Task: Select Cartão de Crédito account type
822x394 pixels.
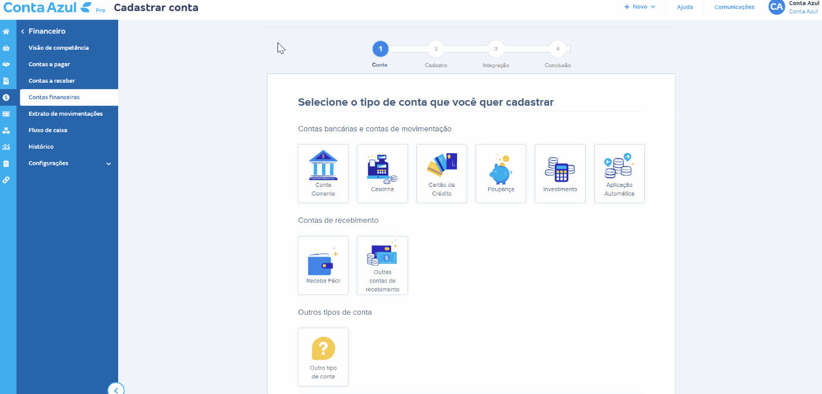Action: 441,173
